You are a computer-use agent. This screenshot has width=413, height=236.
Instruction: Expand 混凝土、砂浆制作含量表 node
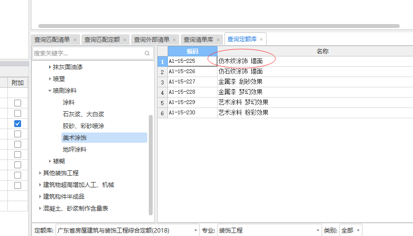[x=40, y=209]
